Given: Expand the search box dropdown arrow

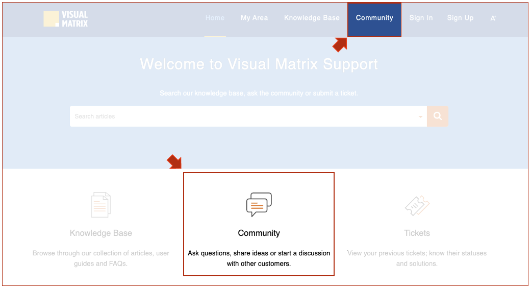Looking at the screenshot, I should pos(421,117).
